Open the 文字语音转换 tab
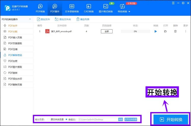The width and height of the screenshot is (191, 126). 72,8
